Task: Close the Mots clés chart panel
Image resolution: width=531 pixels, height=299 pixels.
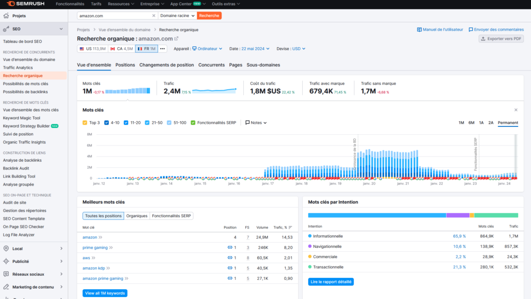Action: point(516,110)
